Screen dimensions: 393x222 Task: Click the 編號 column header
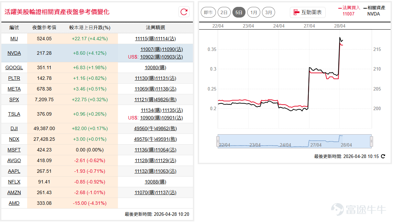pyautogui.click(x=14, y=28)
